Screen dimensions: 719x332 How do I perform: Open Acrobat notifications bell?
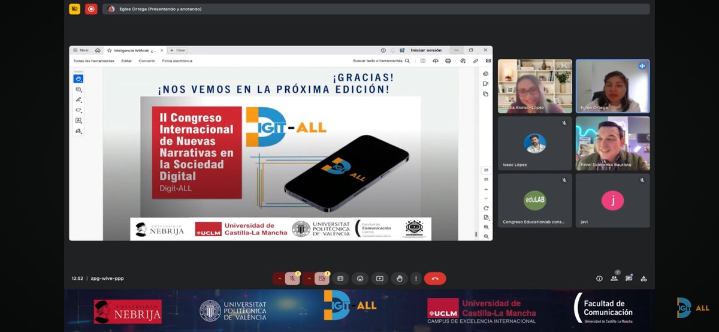392,50
